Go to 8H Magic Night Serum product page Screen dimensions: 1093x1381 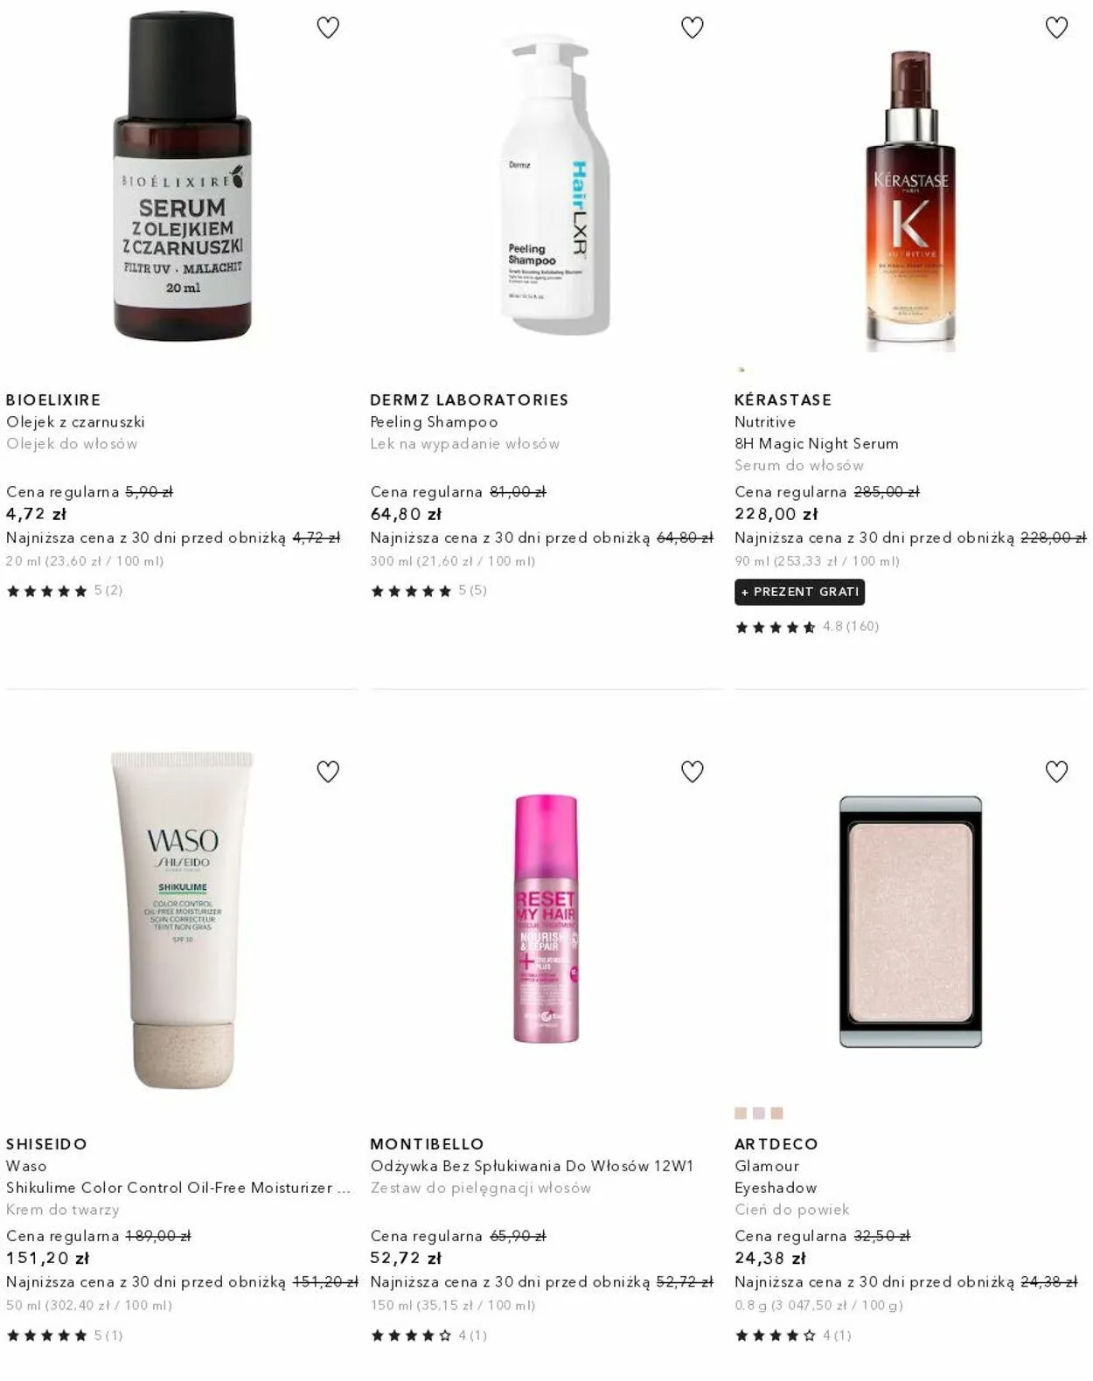(817, 444)
